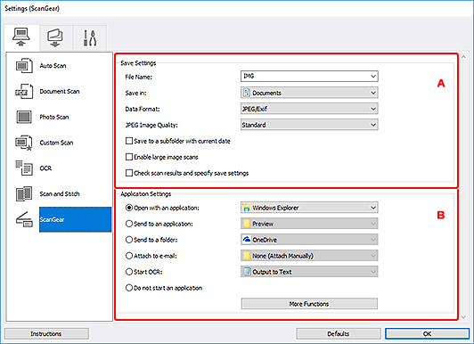
Task: Click the Scan and Stitch icon
Action: [x=24, y=193]
